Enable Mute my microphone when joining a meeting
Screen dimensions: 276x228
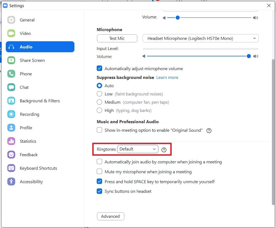(x=99, y=172)
